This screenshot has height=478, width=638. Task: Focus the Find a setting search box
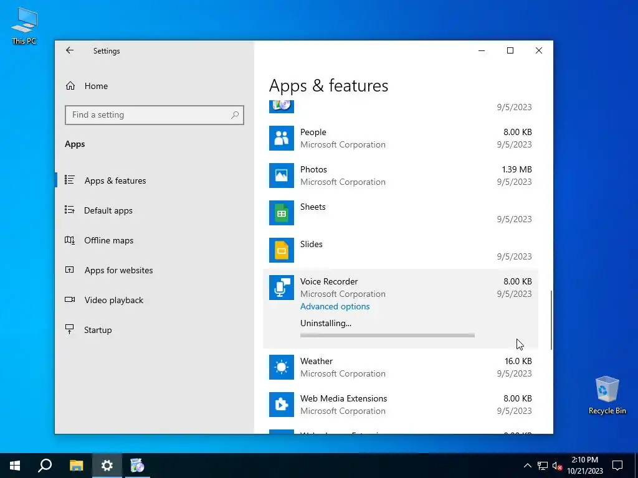click(x=155, y=115)
